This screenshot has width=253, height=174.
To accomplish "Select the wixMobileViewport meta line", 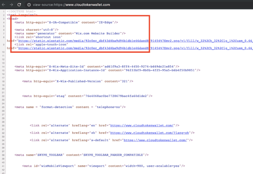I will coord(104,166).
